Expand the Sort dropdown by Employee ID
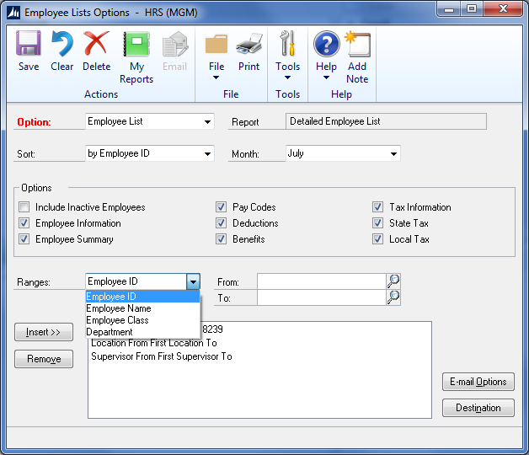529x455 pixels. [207, 154]
